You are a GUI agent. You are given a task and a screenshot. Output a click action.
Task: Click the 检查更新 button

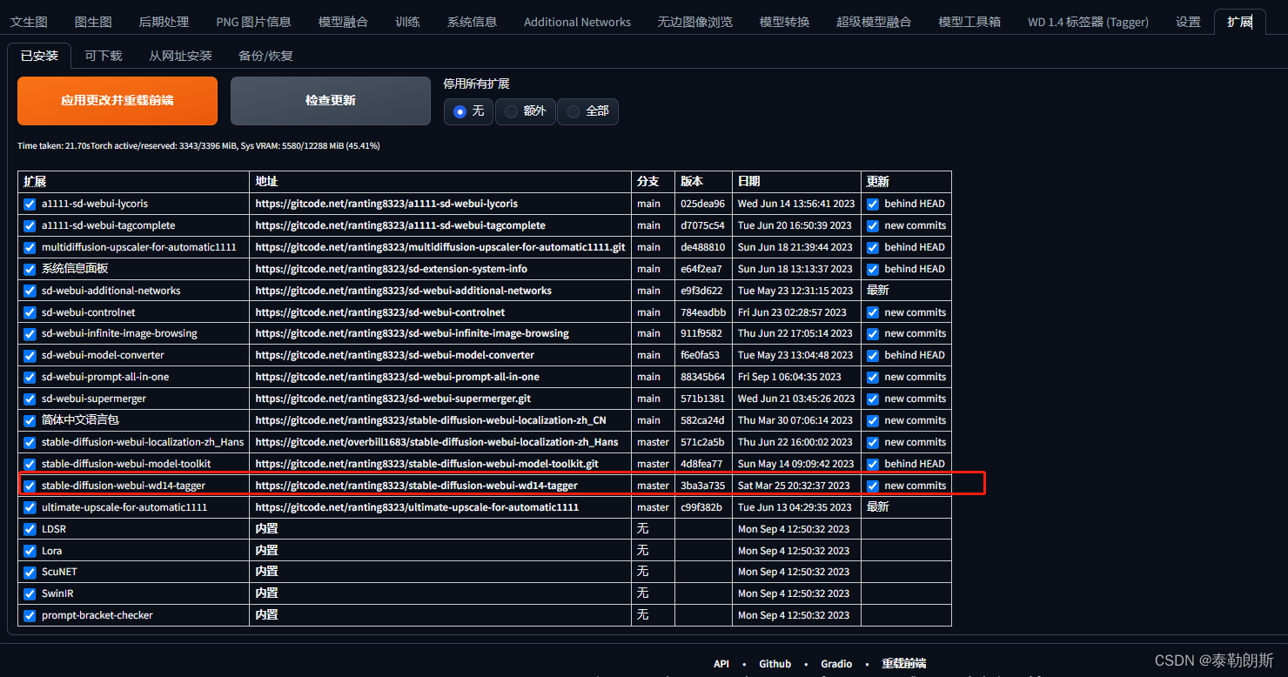(331, 101)
